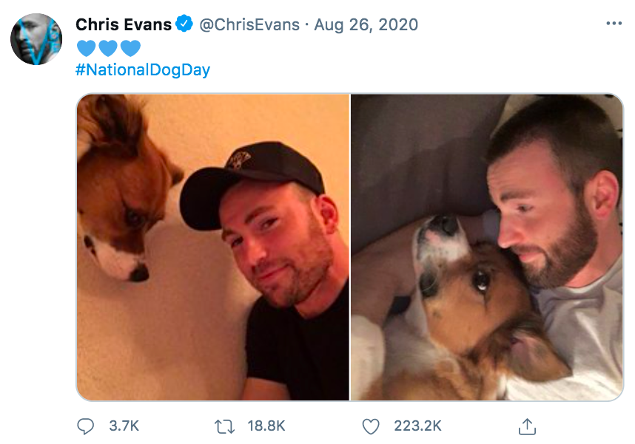635x444 pixels.
Task: Open the round profile avatar picture
Action: coord(36,38)
